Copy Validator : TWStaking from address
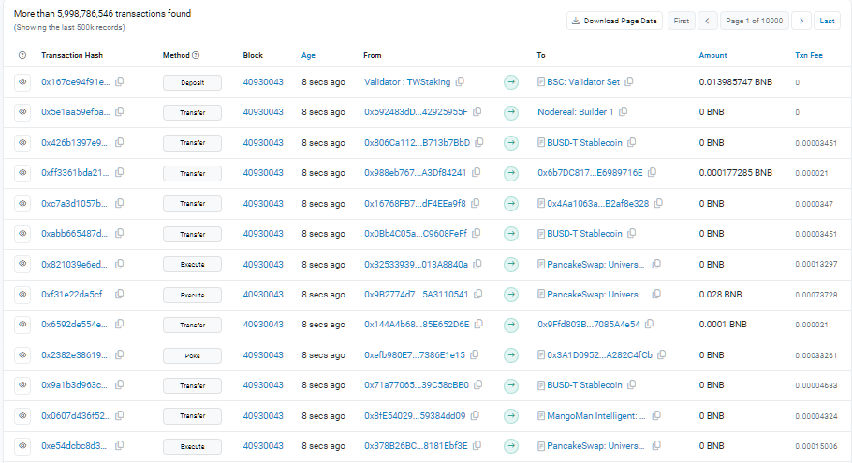Image resolution: width=852 pixels, height=463 pixels. tap(461, 82)
